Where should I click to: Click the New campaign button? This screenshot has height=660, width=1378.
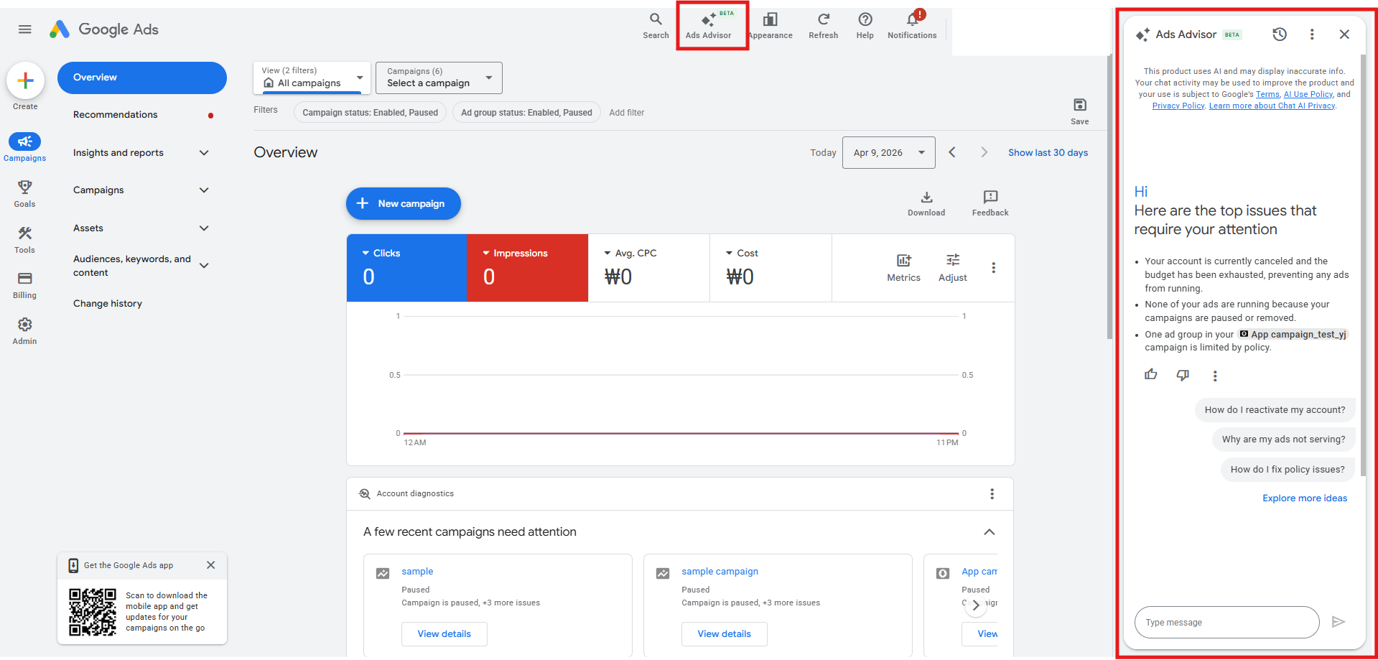[403, 203]
